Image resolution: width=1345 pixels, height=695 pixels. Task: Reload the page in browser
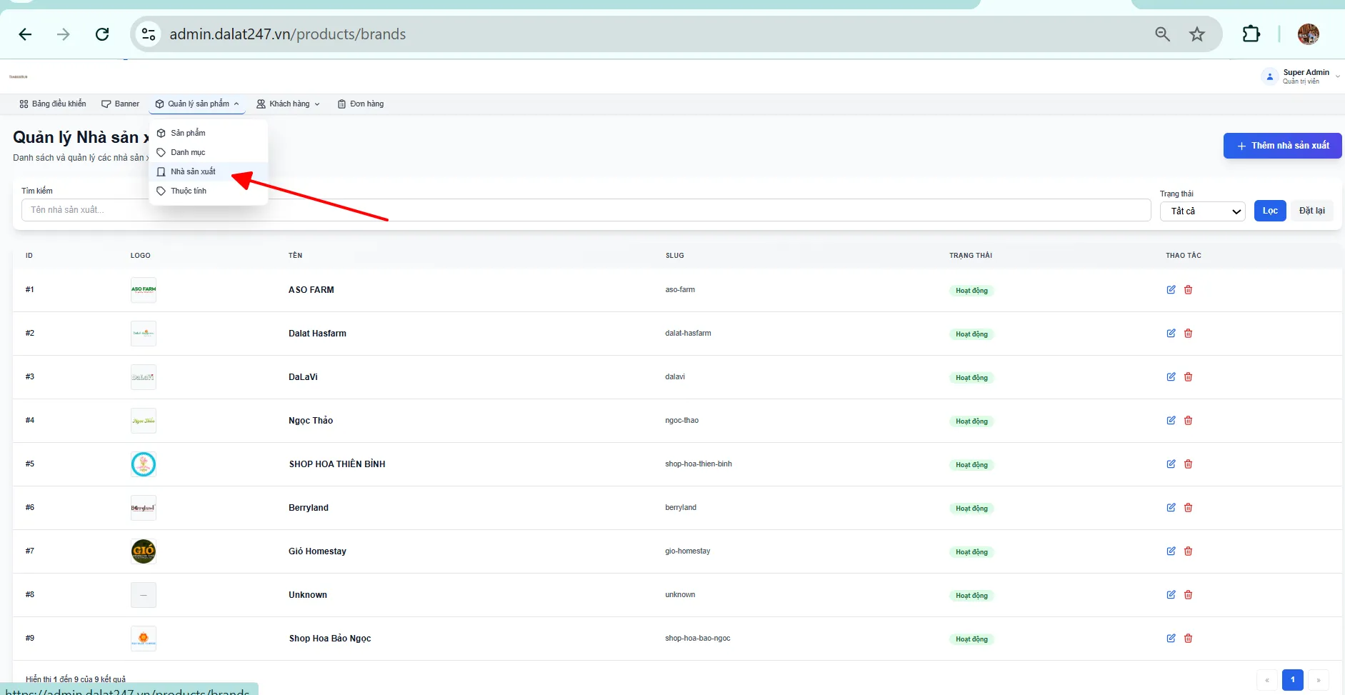click(102, 34)
